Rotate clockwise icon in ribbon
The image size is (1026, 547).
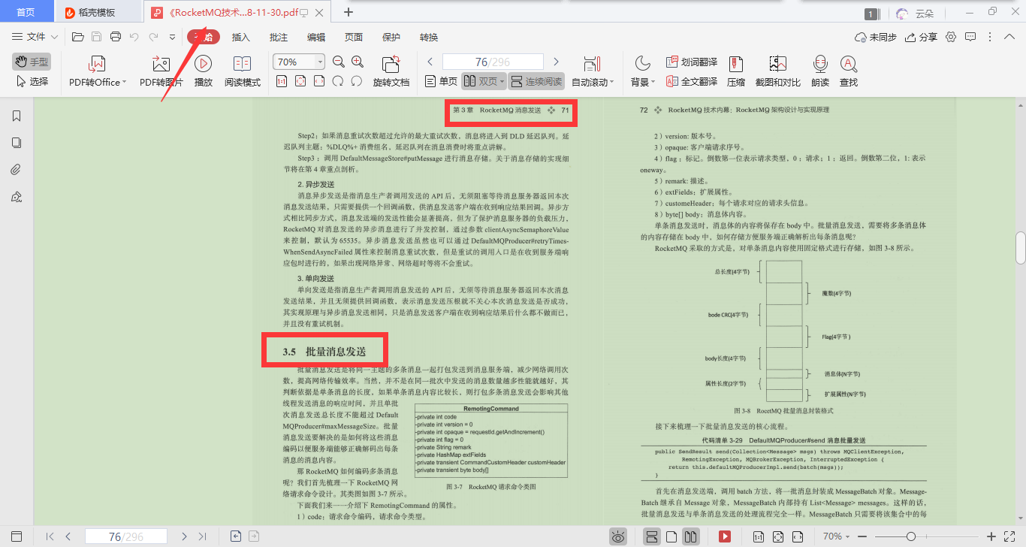[x=357, y=81]
